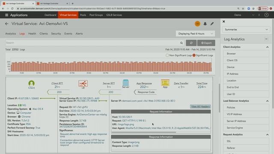Click the LB load balancer icon

[83, 83]
